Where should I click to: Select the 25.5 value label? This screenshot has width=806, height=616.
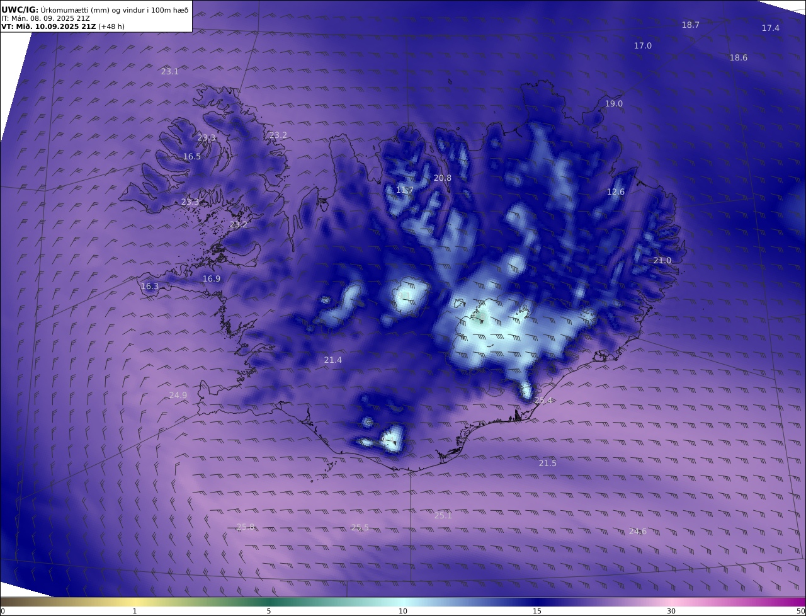tap(360, 528)
